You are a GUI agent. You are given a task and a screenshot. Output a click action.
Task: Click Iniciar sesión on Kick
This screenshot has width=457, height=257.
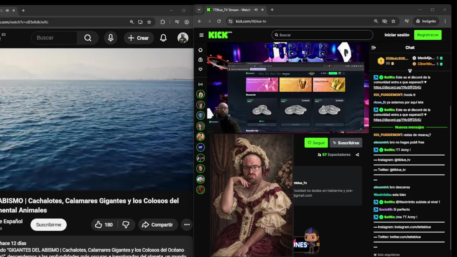[397, 35]
